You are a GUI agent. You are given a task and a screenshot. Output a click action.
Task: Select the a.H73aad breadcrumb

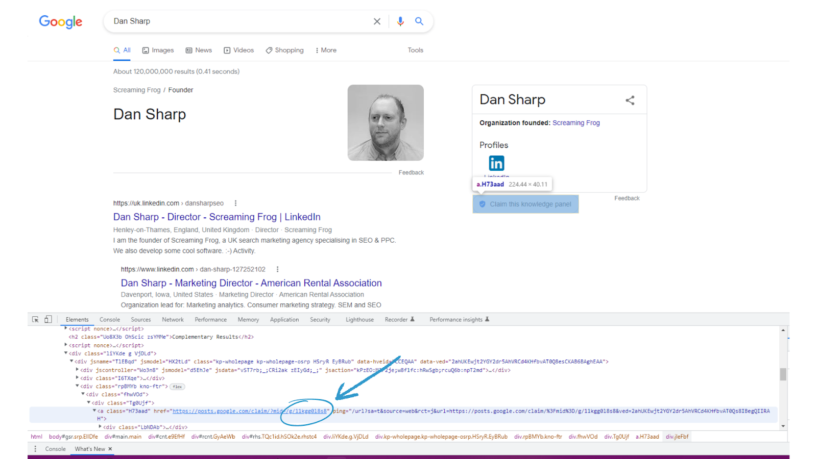647,437
